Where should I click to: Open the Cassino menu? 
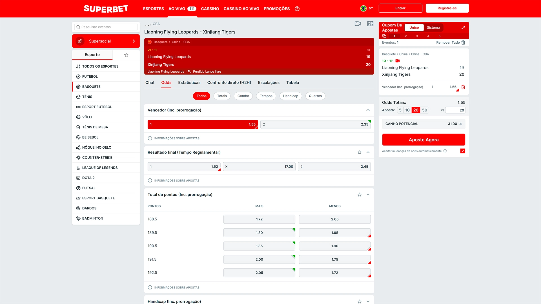(x=210, y=9)
